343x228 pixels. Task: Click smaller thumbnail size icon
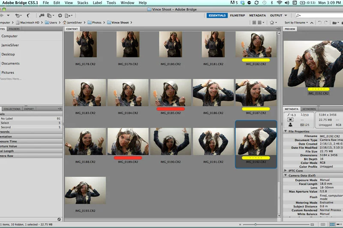click(240, 224)
